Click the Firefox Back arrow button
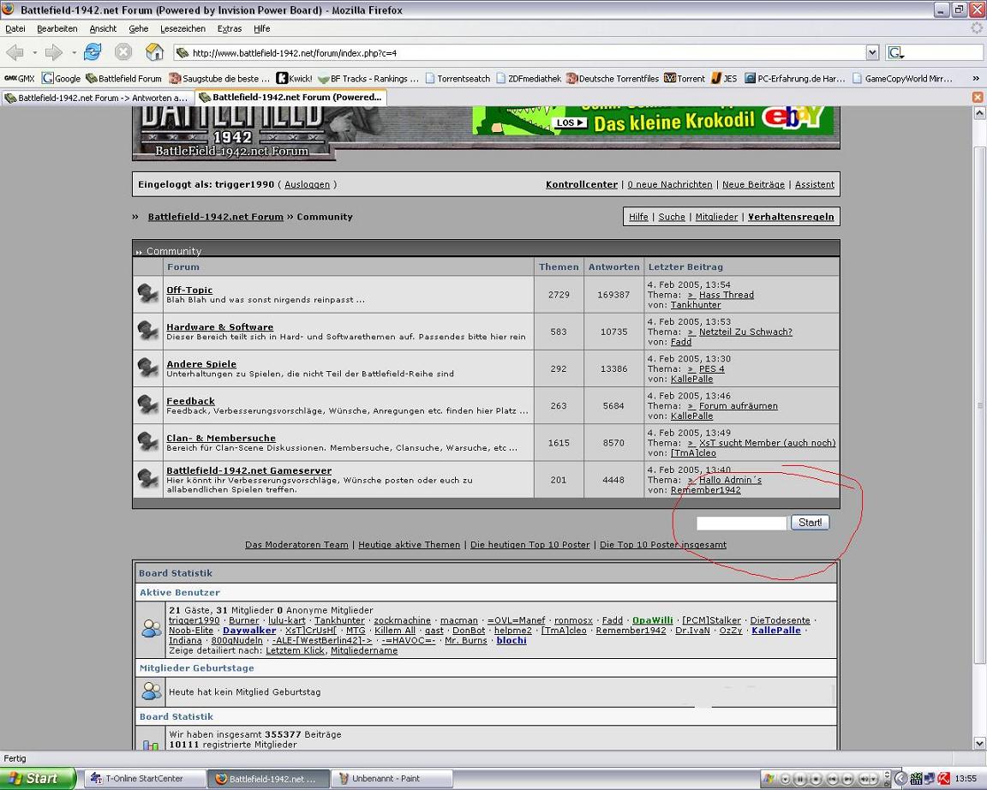Image resolution: width=987 pixels, height=790 pixels. coord(15,52)
